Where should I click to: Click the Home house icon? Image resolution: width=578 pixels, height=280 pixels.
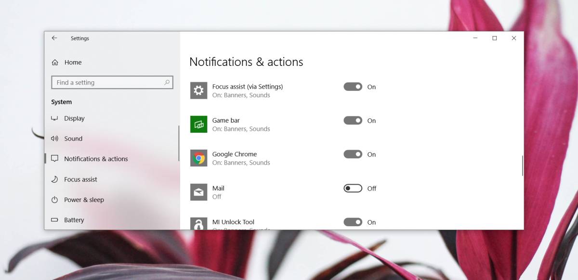pyautogui.click(x=55, y=63)
